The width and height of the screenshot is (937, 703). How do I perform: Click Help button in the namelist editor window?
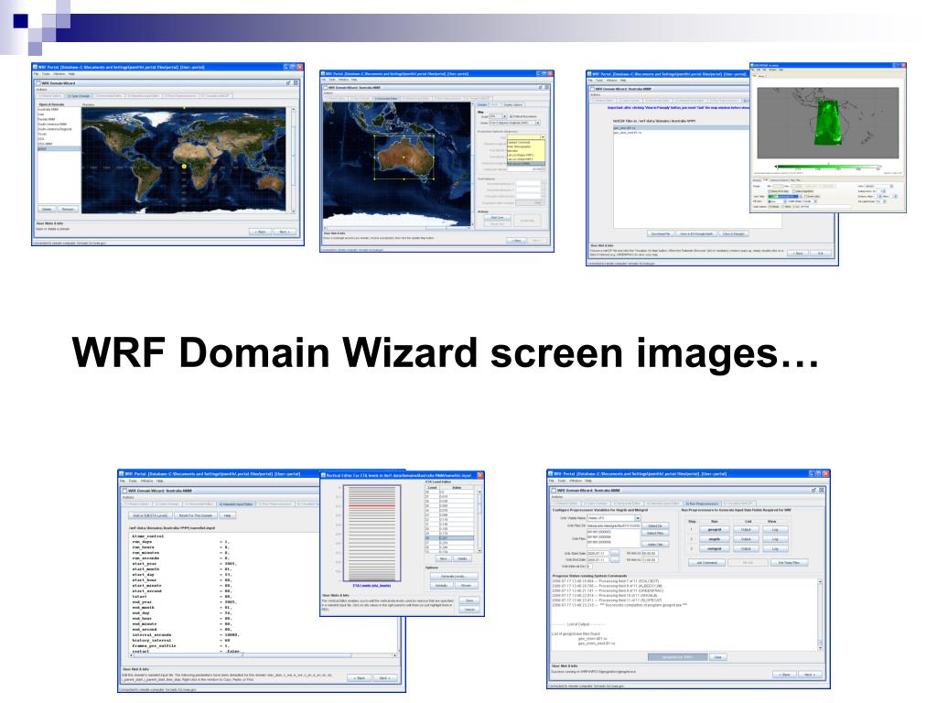click(227, 515)
